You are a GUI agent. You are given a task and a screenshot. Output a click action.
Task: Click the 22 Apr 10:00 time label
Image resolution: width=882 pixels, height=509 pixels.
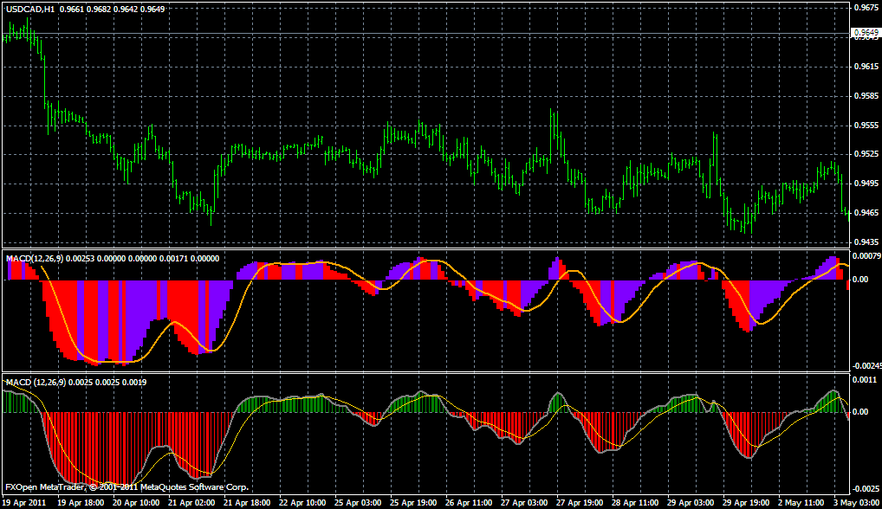(302, 502)
